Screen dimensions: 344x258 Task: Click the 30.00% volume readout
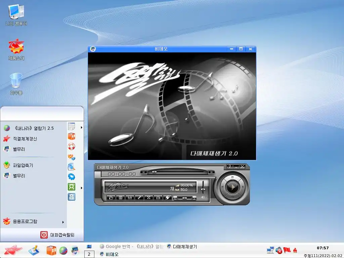point(186,185)
